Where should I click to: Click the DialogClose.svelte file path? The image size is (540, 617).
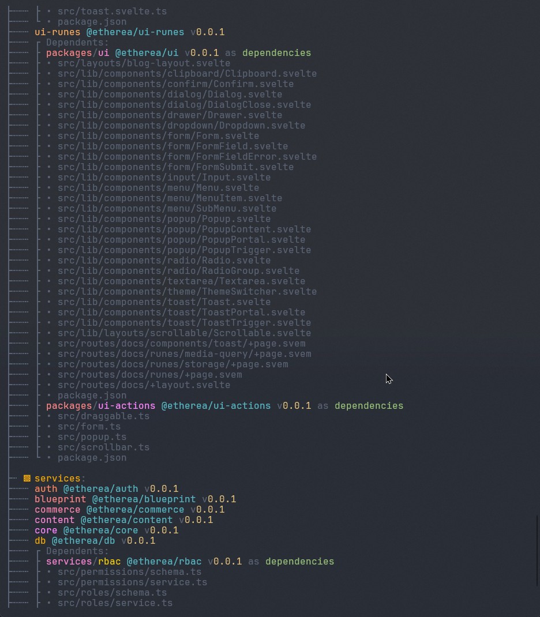184,105
